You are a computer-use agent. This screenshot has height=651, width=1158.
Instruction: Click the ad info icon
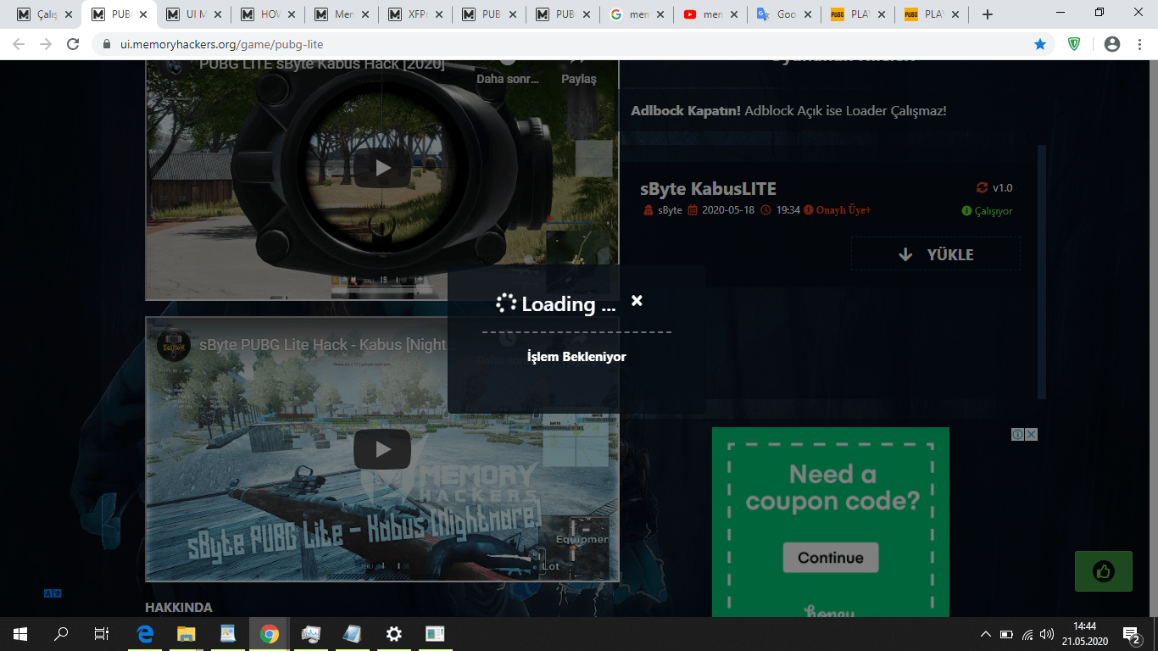pos(1017,435)
